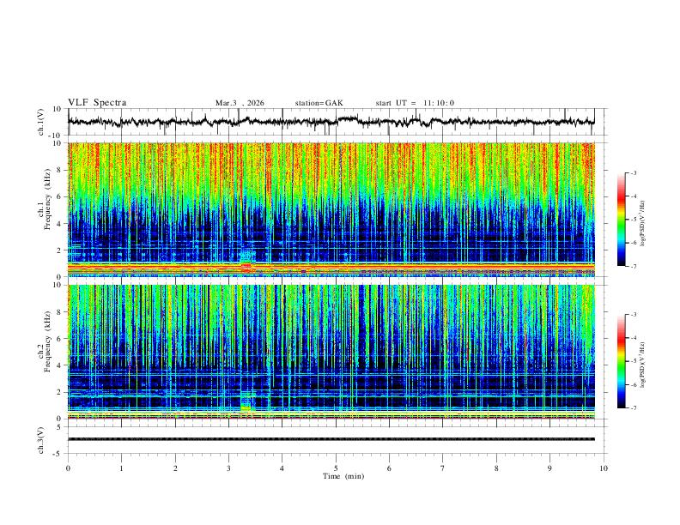This screenshot has height=525, width=680.
Task: Click time axis tick label '0'
Action: 68,468
